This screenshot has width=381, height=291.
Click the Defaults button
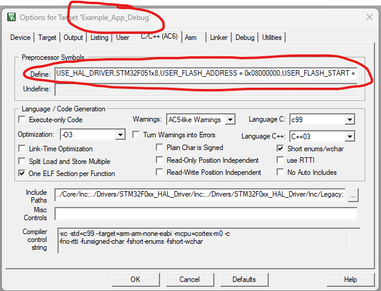pos(244,279)
